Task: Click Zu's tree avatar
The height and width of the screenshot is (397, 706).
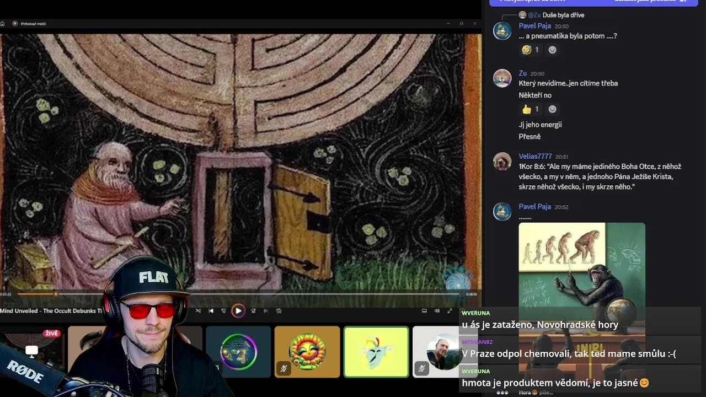Action: 502,78
